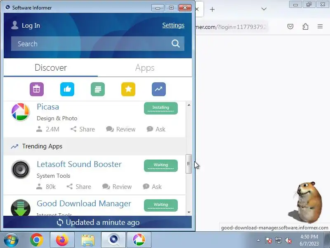330x248 pixels.
Task: Share Letasoft Sound Booster
Action: click(x=79, y=187)
